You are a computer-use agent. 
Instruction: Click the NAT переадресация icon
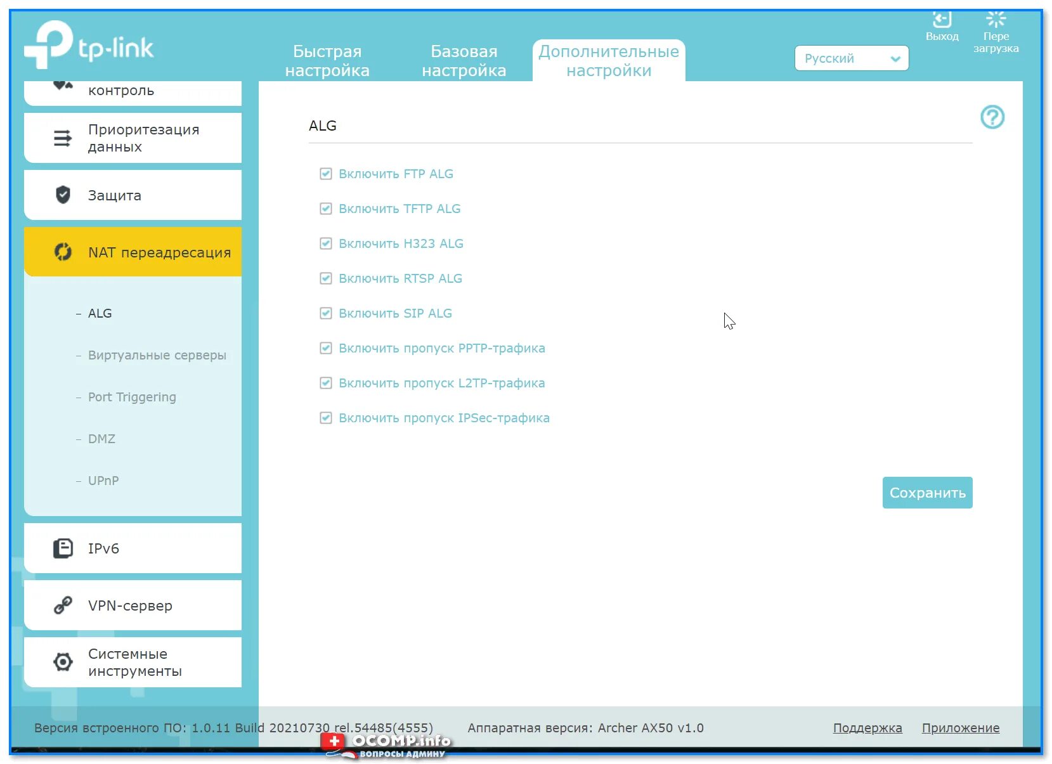click(x=63, y=252)
